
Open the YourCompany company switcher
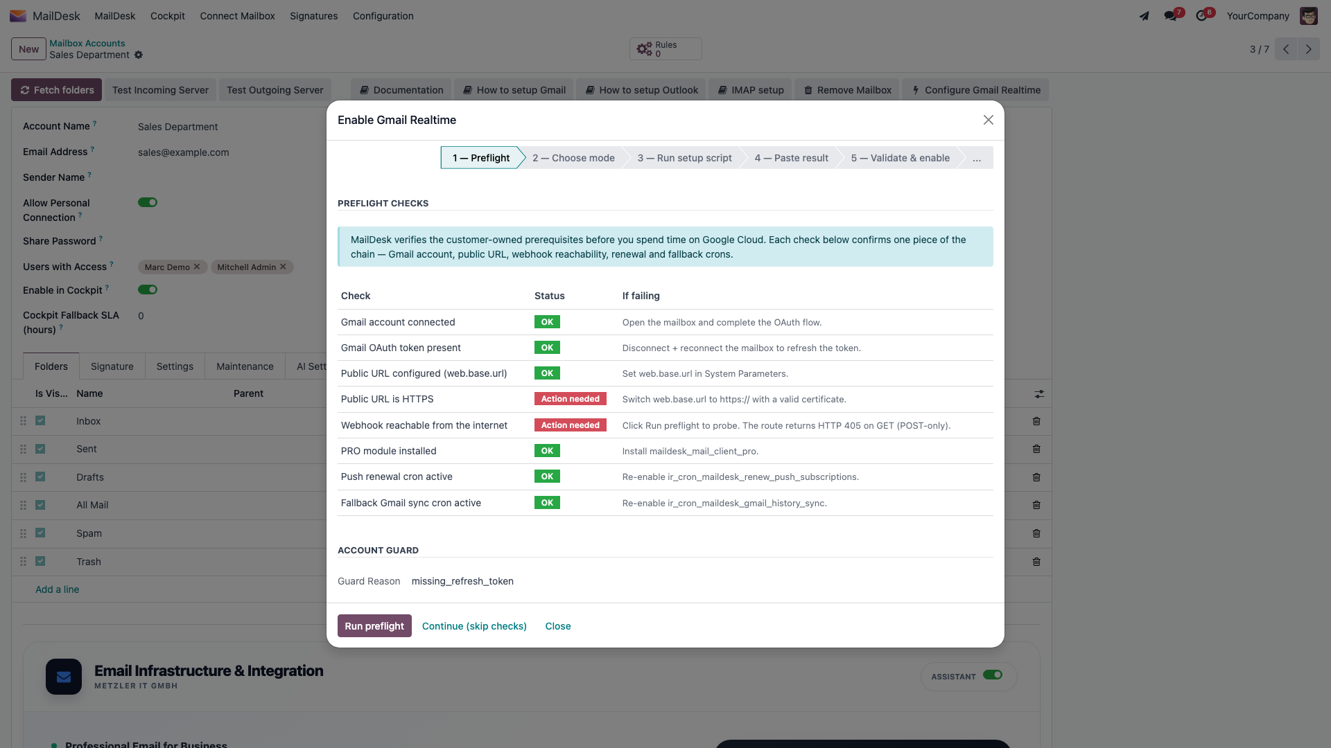[1258, 16]
